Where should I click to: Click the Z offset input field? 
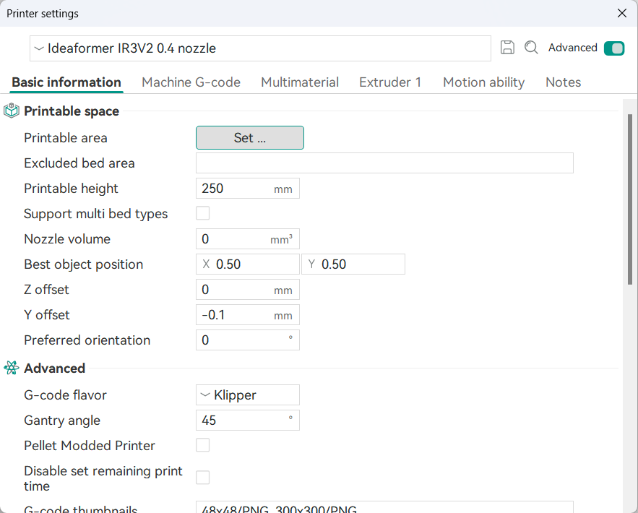[x=248, y=289]
